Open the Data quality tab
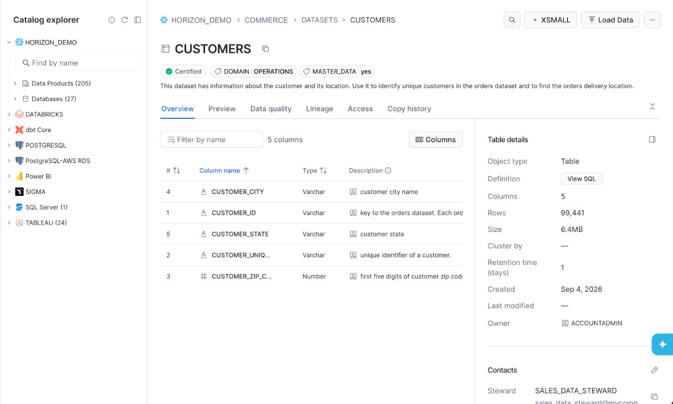Image resolution: width=673 pixels, height=404 pixels. (271, 109)
